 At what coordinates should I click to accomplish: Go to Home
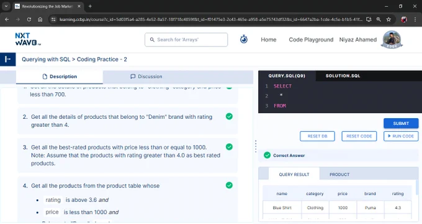268,40
